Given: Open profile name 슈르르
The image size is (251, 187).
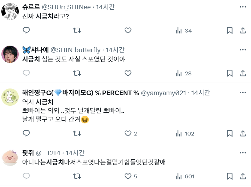Looking at the screenshot, I should tap(31, 7).
